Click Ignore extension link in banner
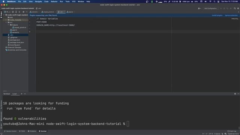The image size is (240, 135). (x=231, y=15)
